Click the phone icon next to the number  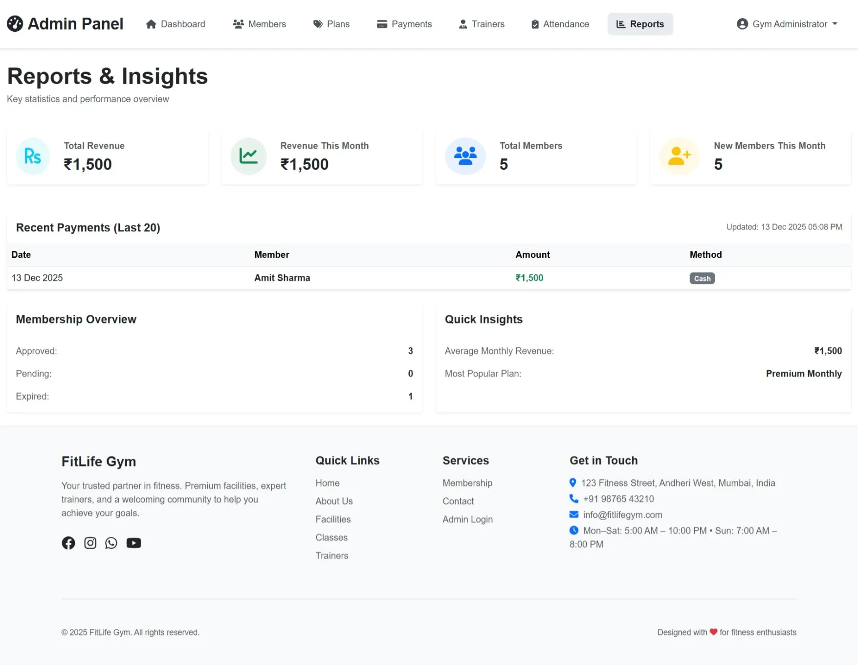(573, 499)
